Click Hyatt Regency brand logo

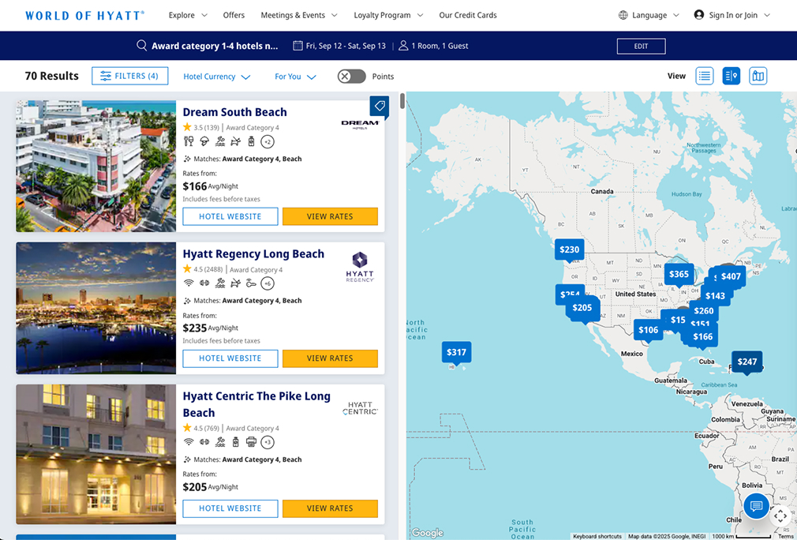click(x=360, y=267)
